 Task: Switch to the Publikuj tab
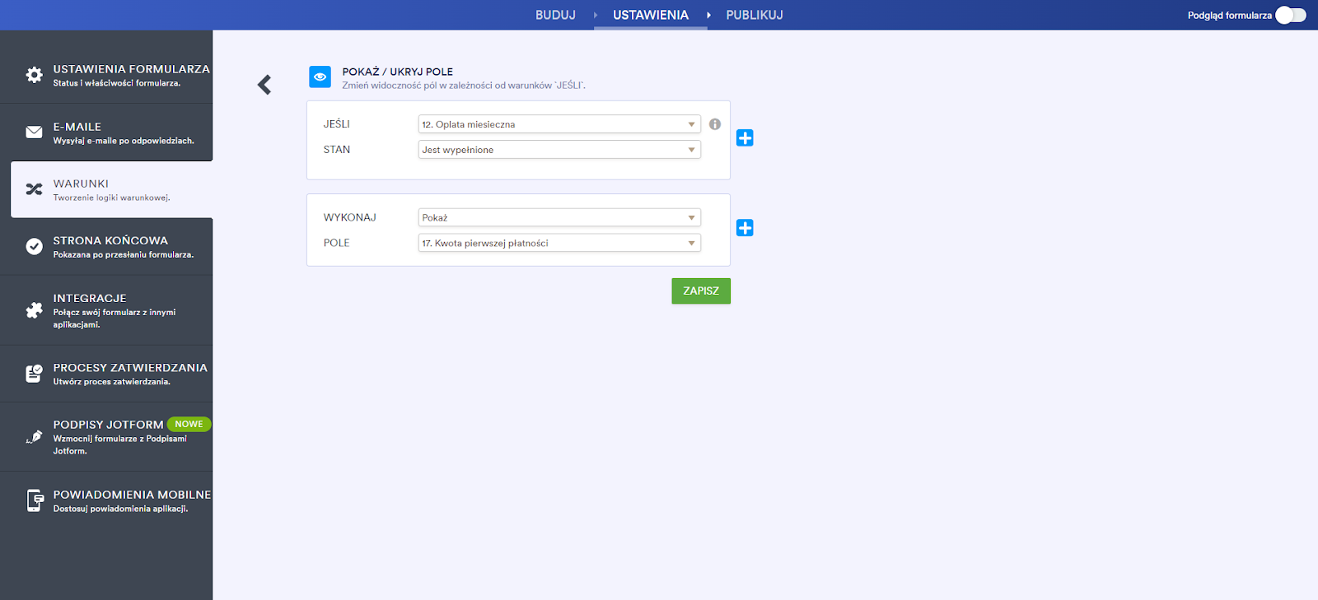[x=755, y=15]
